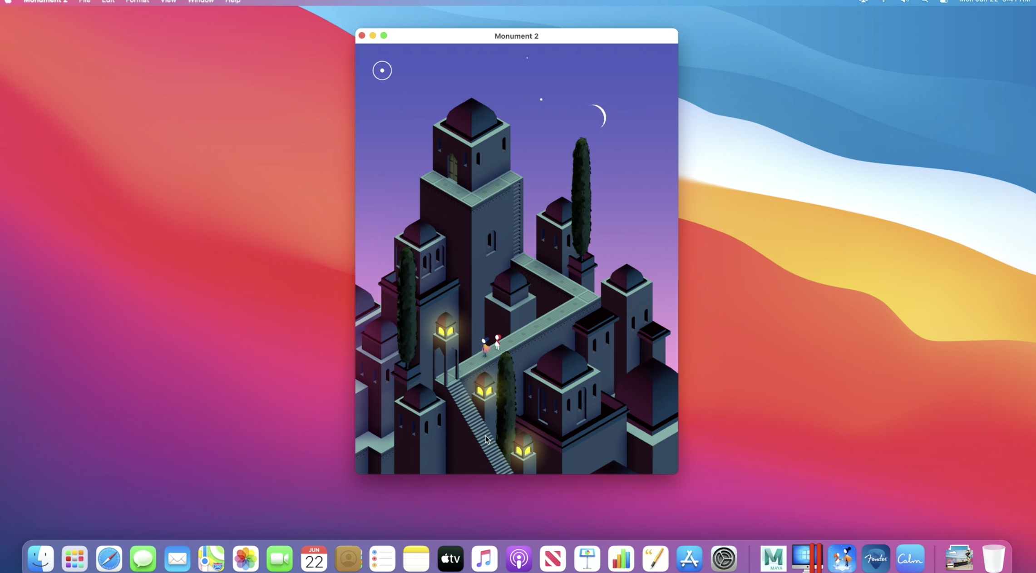Open Numbers from the dock
This screenshot has width=1036, height=573.
click(x=621, y=558)
